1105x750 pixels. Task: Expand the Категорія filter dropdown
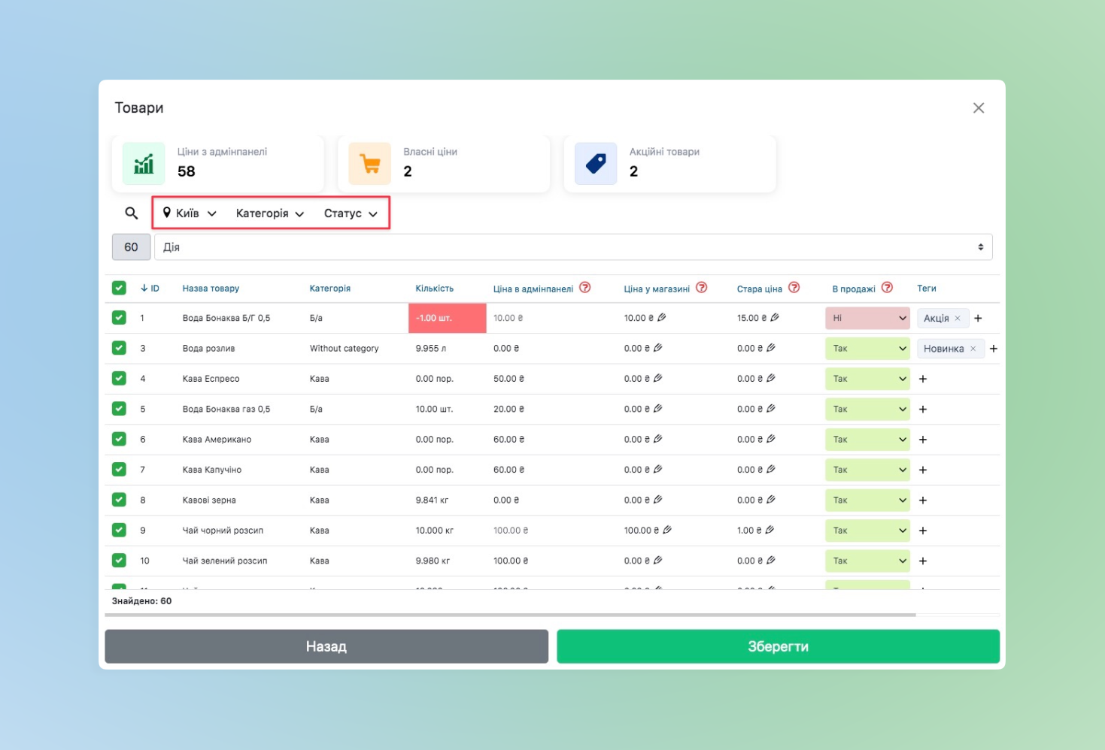(x=269, y=213)
